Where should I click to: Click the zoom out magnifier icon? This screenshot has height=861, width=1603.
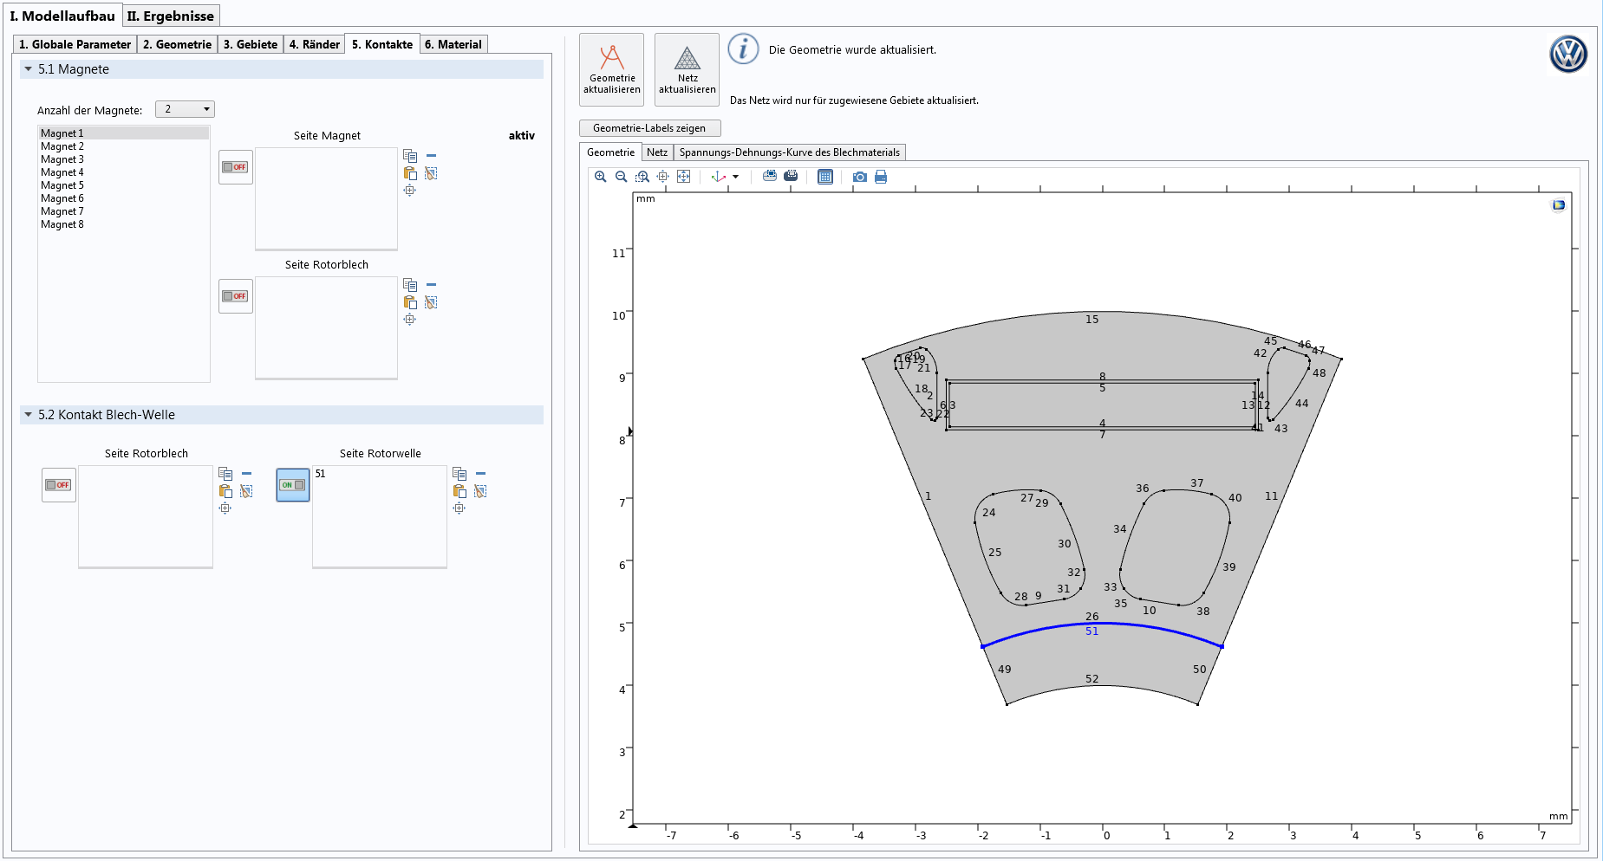[x=621, y=177]
